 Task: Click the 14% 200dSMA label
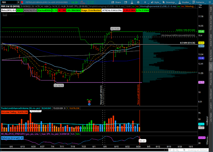pos(74,10)
